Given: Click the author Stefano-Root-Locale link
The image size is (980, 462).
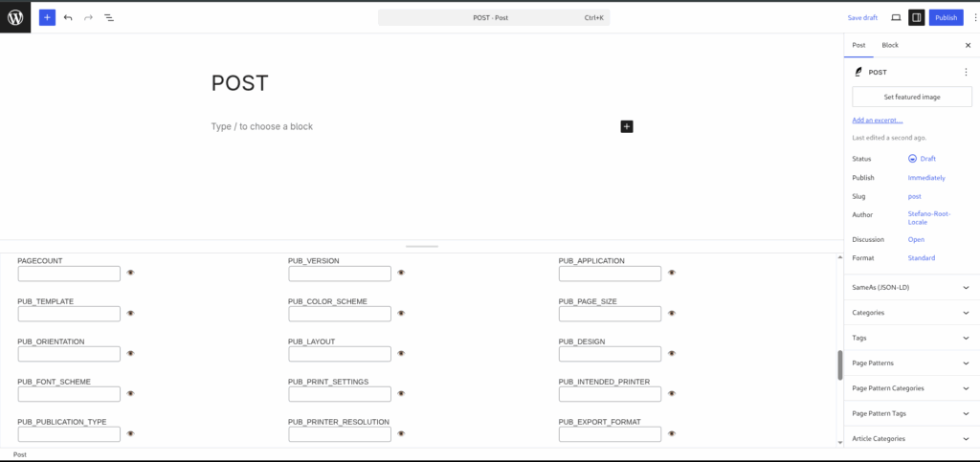Looking at the screenshot, I should pos(928,218).
